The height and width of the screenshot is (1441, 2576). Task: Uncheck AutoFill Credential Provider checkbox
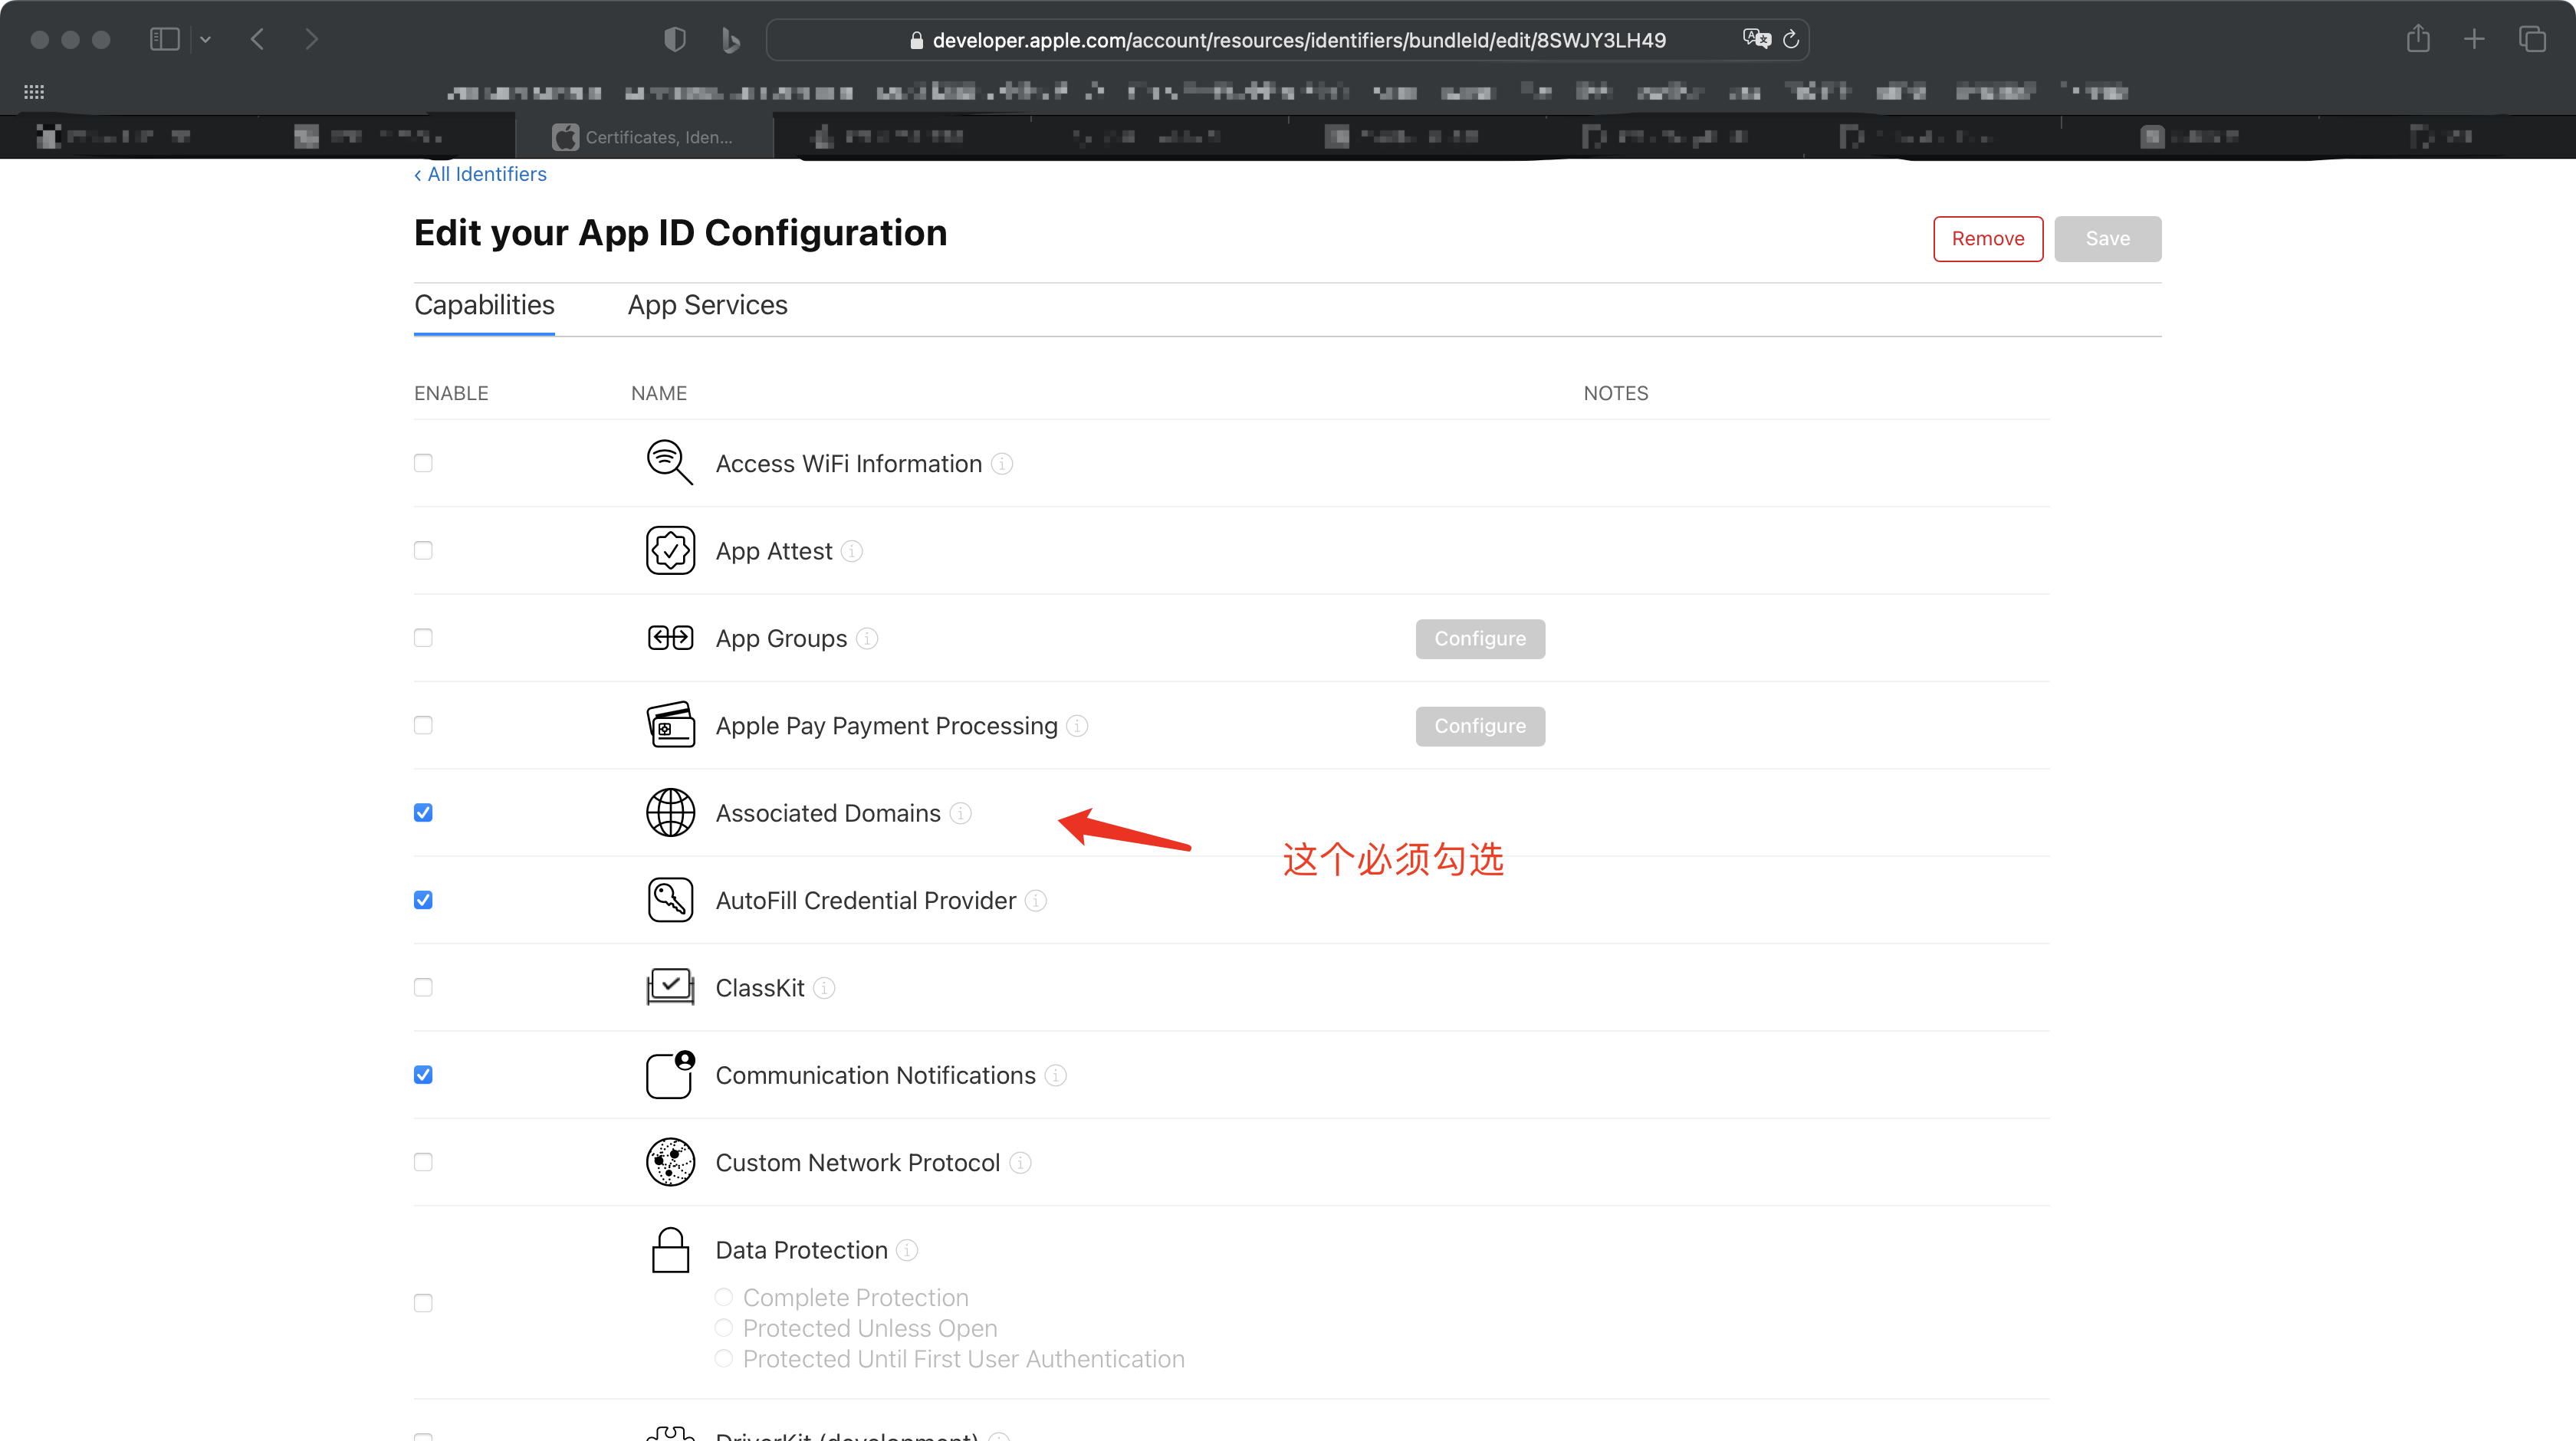[x=423, y=900]
